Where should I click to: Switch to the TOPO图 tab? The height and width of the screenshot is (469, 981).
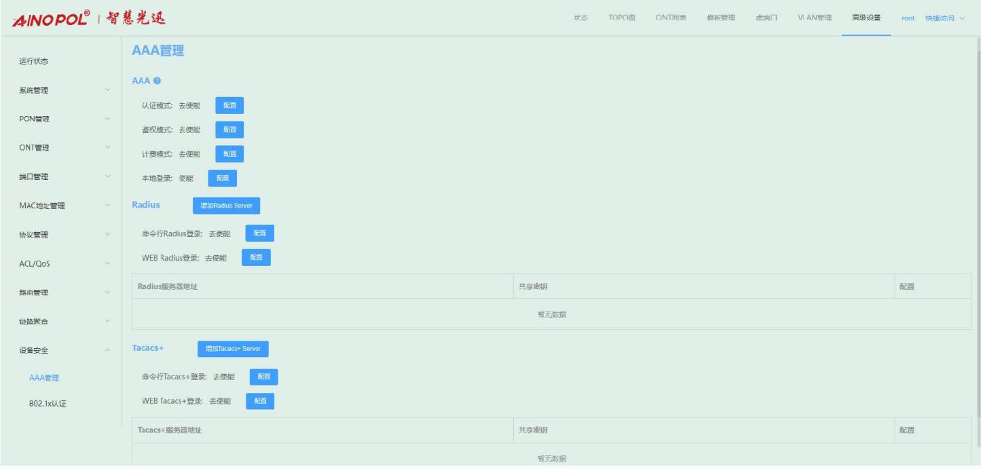(621, 18)
